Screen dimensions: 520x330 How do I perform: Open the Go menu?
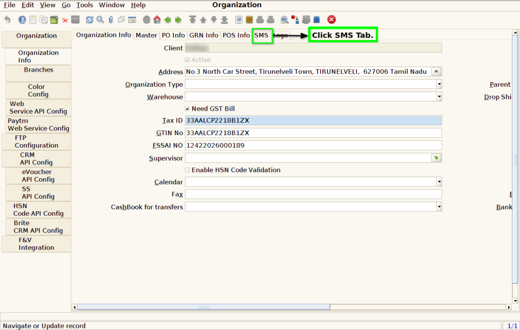pos(66,5)
